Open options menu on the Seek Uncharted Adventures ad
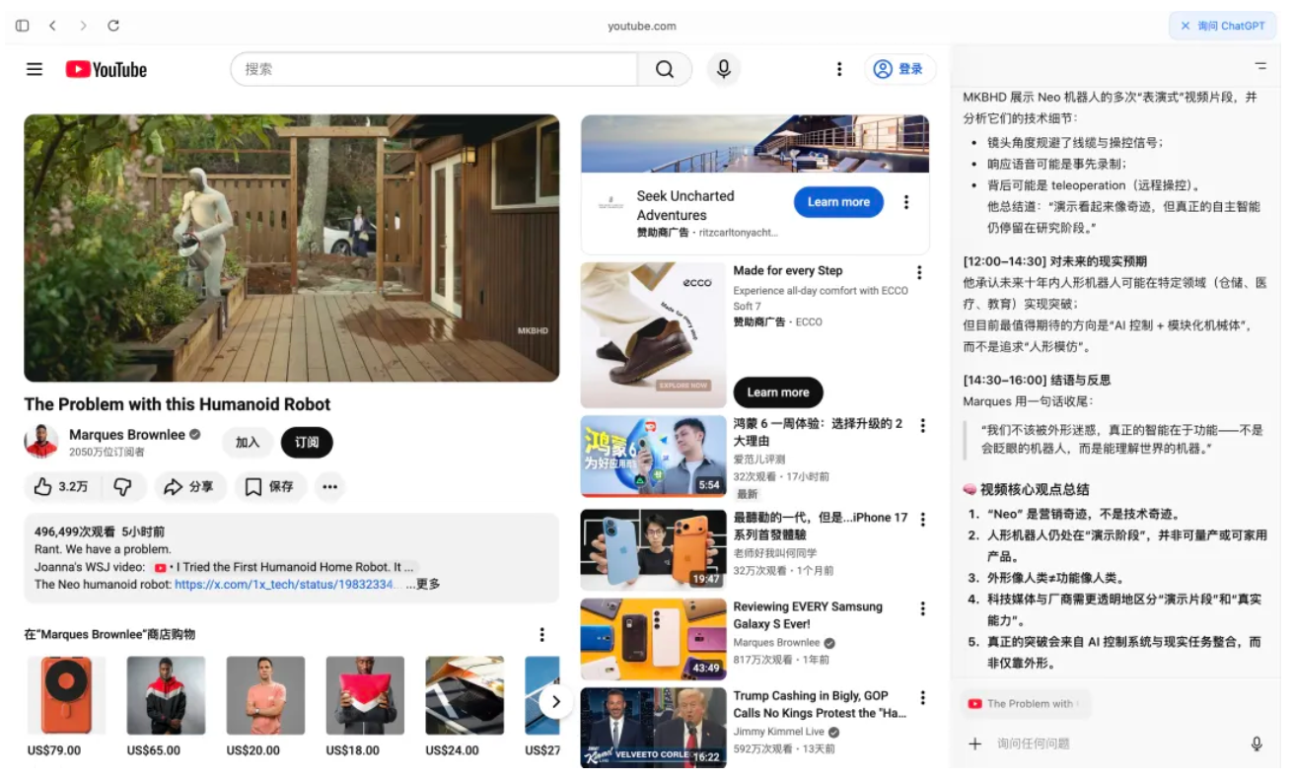1294x779 pixels. coord(906,202)
